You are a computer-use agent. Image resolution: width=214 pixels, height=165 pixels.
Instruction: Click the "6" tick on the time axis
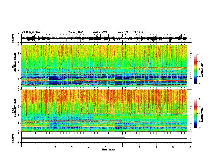point(123,147)
